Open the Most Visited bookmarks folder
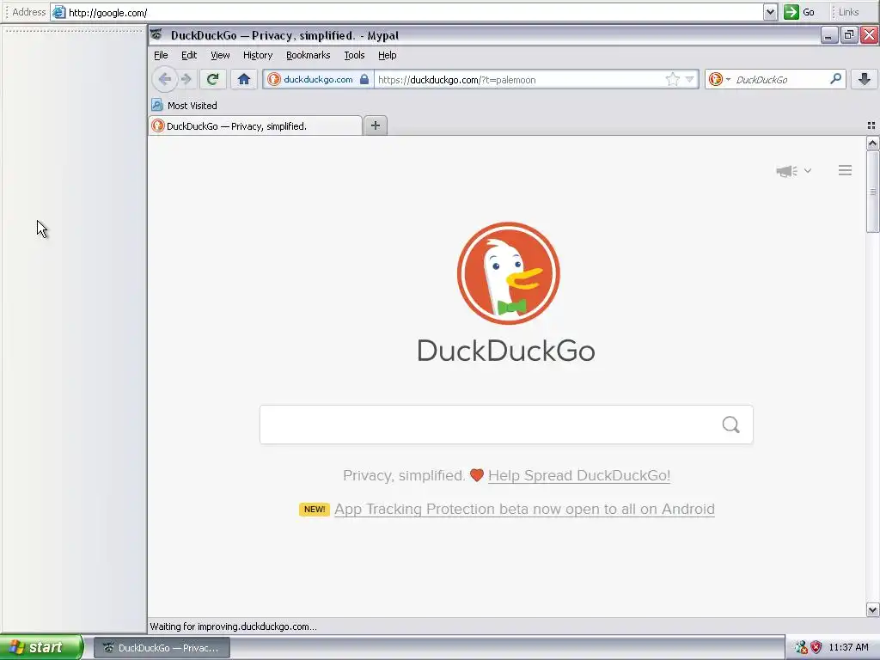This screenshot has height=660, width=880. coord(184,106)
